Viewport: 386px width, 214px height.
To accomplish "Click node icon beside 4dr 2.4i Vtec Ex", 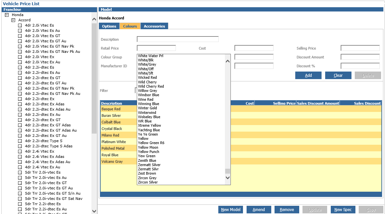I will 20,151.
